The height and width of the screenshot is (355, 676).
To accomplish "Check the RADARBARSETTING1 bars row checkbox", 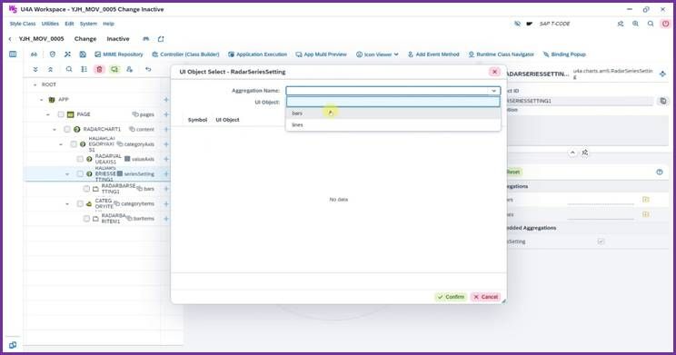I will point(86,189).
